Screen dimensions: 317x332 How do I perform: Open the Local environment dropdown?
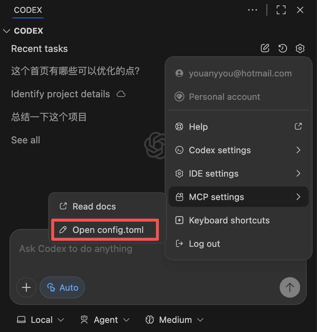(41, 320)
